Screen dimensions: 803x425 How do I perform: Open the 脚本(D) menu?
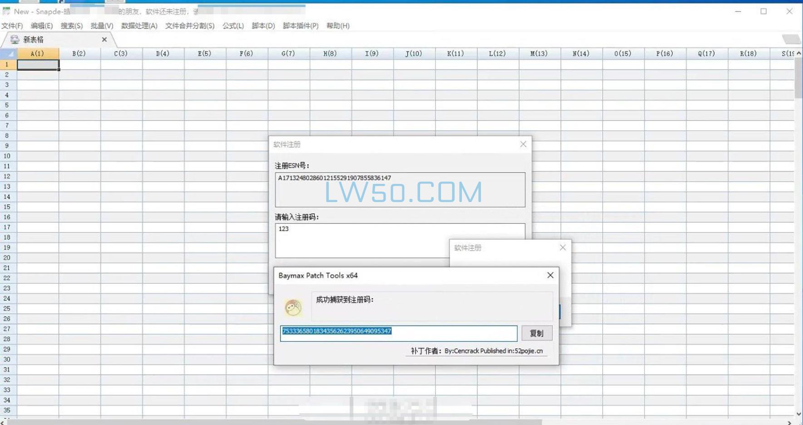pyautogui.click(x=263, y=26)
